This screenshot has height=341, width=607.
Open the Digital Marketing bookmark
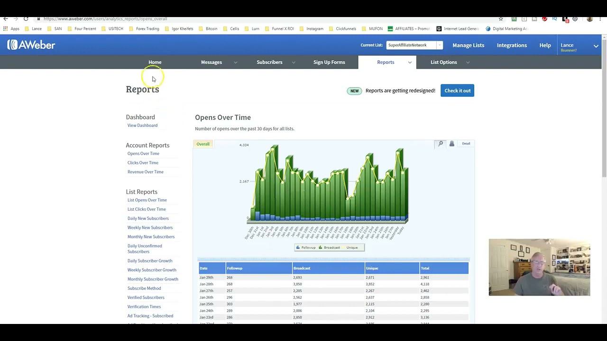click(x=506, y=29)
